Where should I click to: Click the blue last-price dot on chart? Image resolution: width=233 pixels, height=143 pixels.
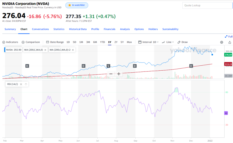pyautogui.click(x=212, y=55)
